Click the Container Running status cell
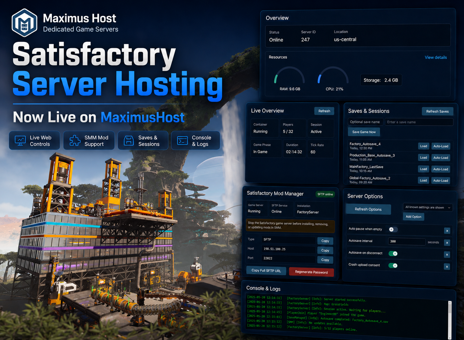The image size is (464, 340). (265, 128)
